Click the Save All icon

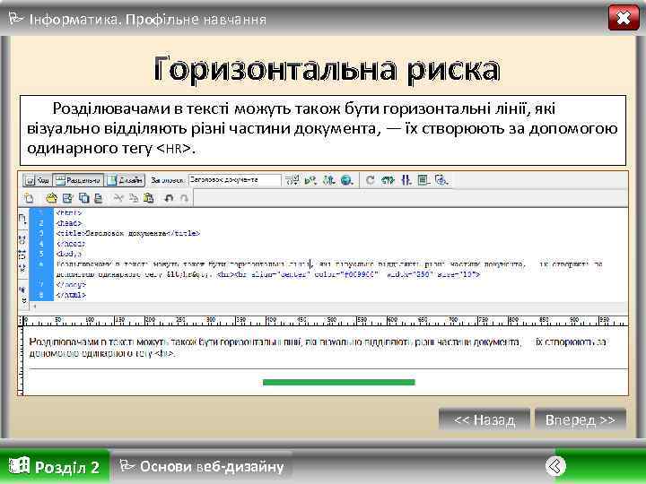(83, 198)
